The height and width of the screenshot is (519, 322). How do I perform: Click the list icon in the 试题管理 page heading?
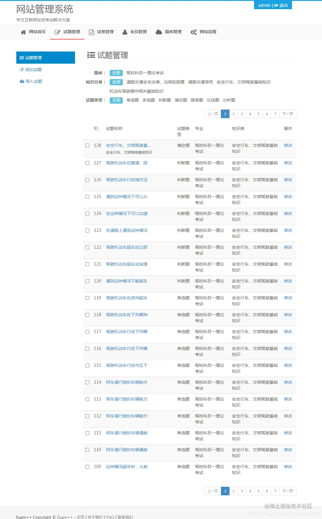(x=91, y=55)
